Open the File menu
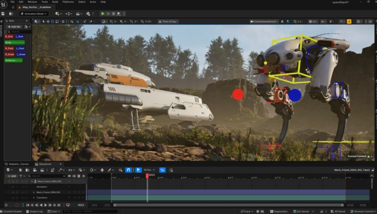Image resolution: width=377 pixels, height=214 pixels. pyautogui.click(x=13, y=2)
